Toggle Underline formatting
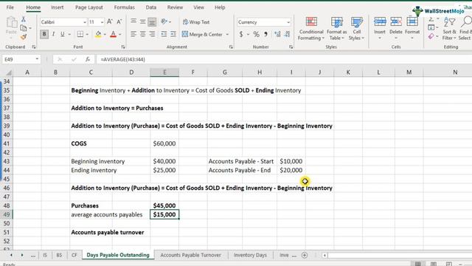 click(62, 34)
